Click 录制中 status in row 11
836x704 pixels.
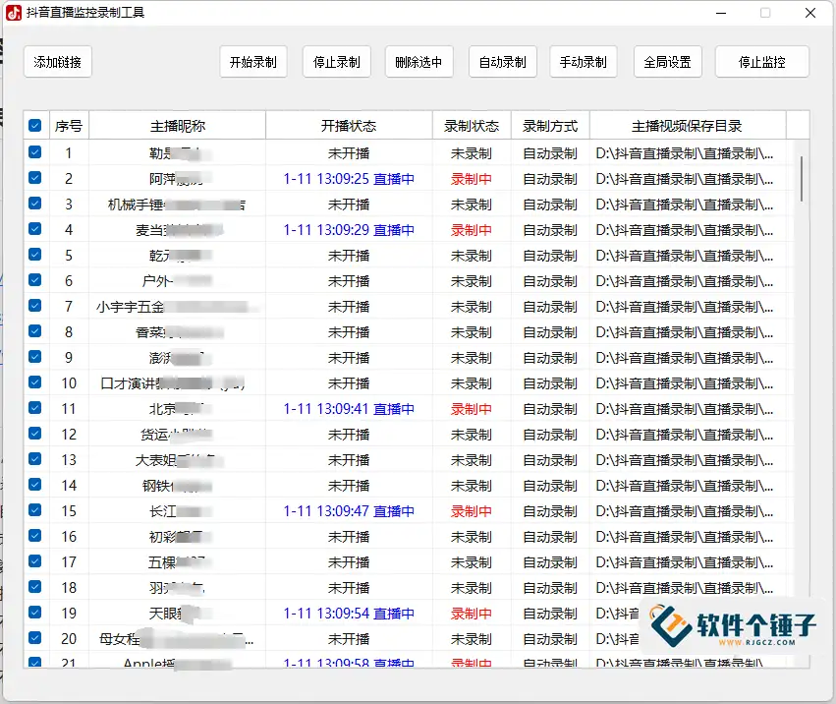(x=472, y=409)
